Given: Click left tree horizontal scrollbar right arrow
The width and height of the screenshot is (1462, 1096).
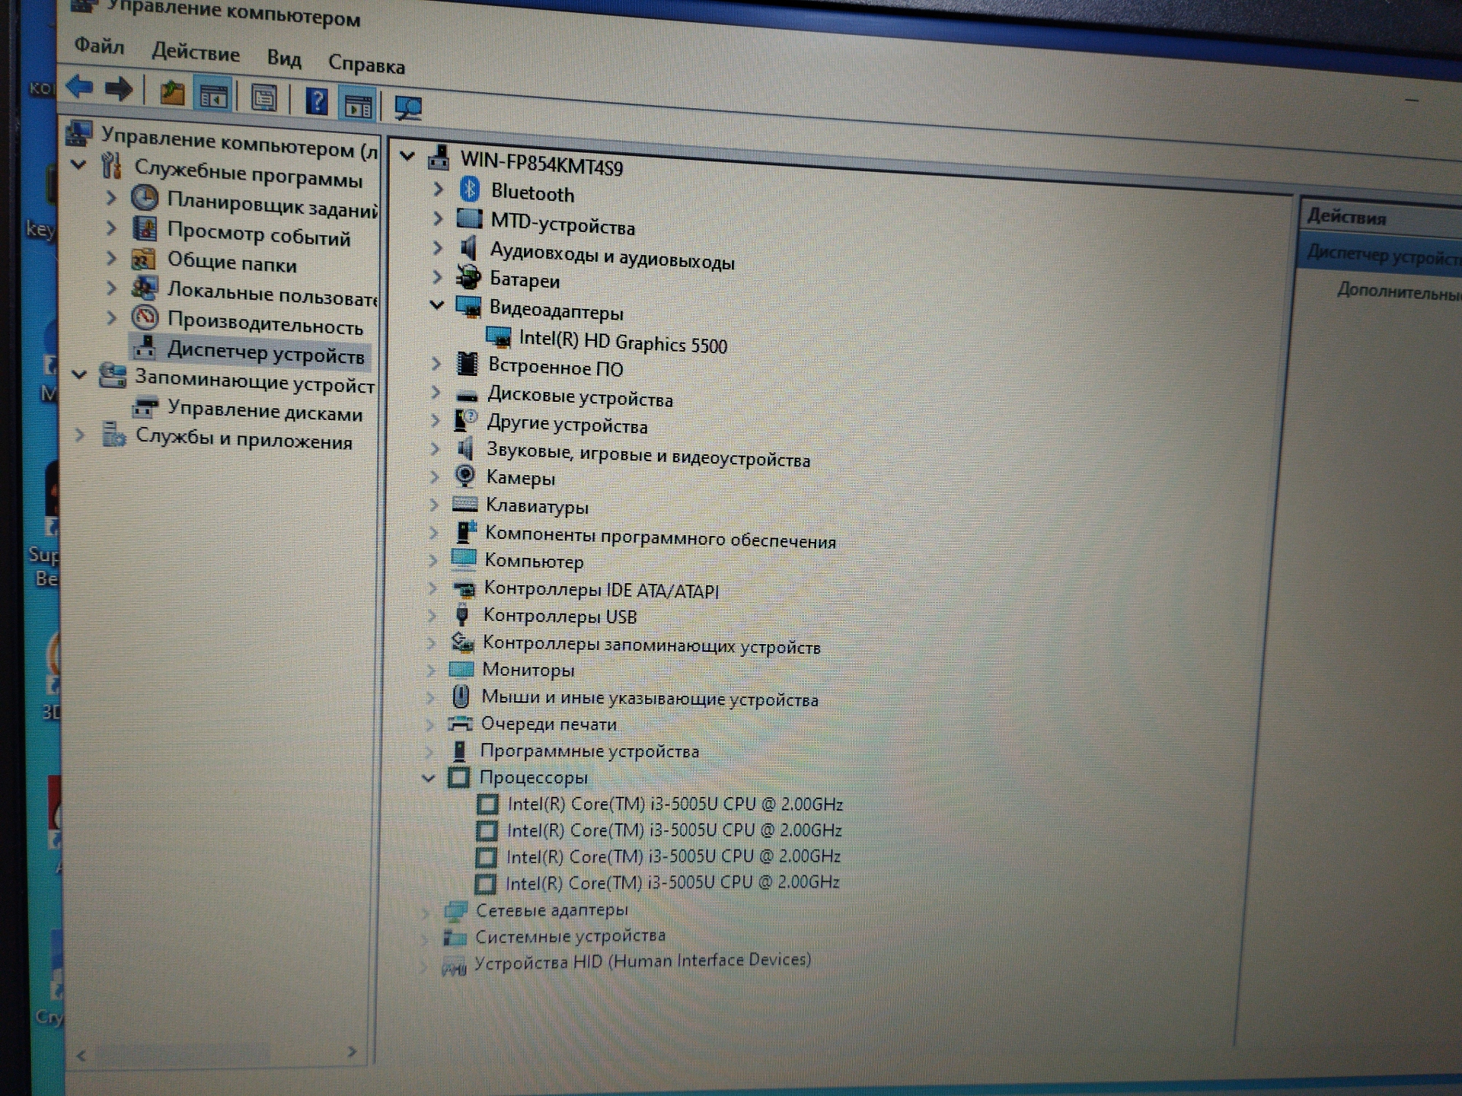Looking at the screenshot, I should (352, 1052).
